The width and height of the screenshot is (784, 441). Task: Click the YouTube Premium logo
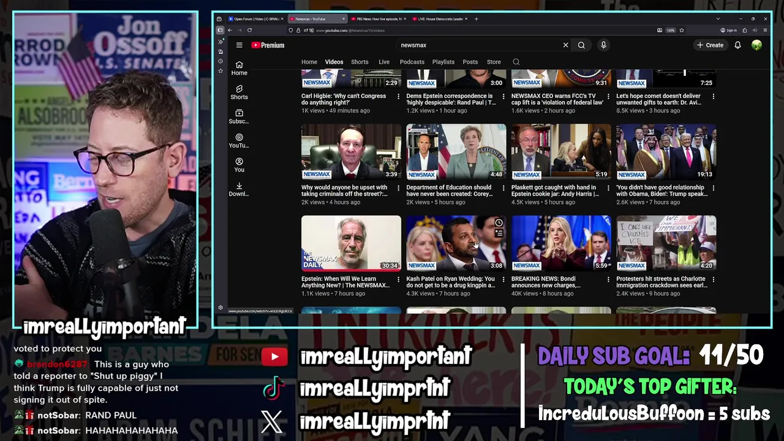(x=268, y=45)
